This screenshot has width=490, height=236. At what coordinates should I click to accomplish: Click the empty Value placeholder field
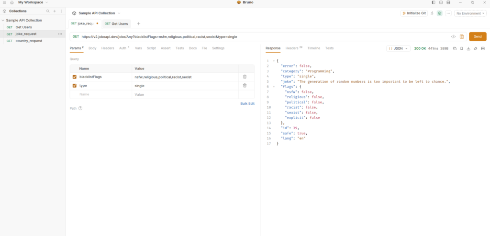[x=185, y=94]
